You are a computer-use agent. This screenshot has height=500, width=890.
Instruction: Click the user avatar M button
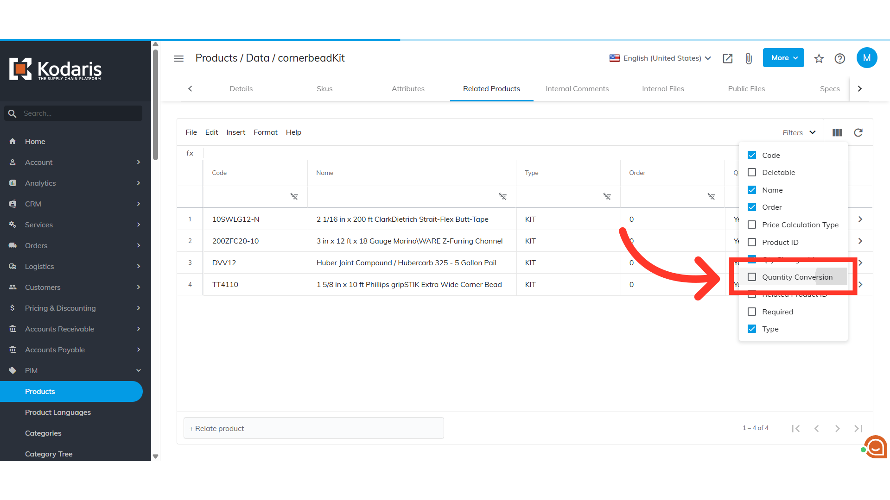click(x=866, y=58)
